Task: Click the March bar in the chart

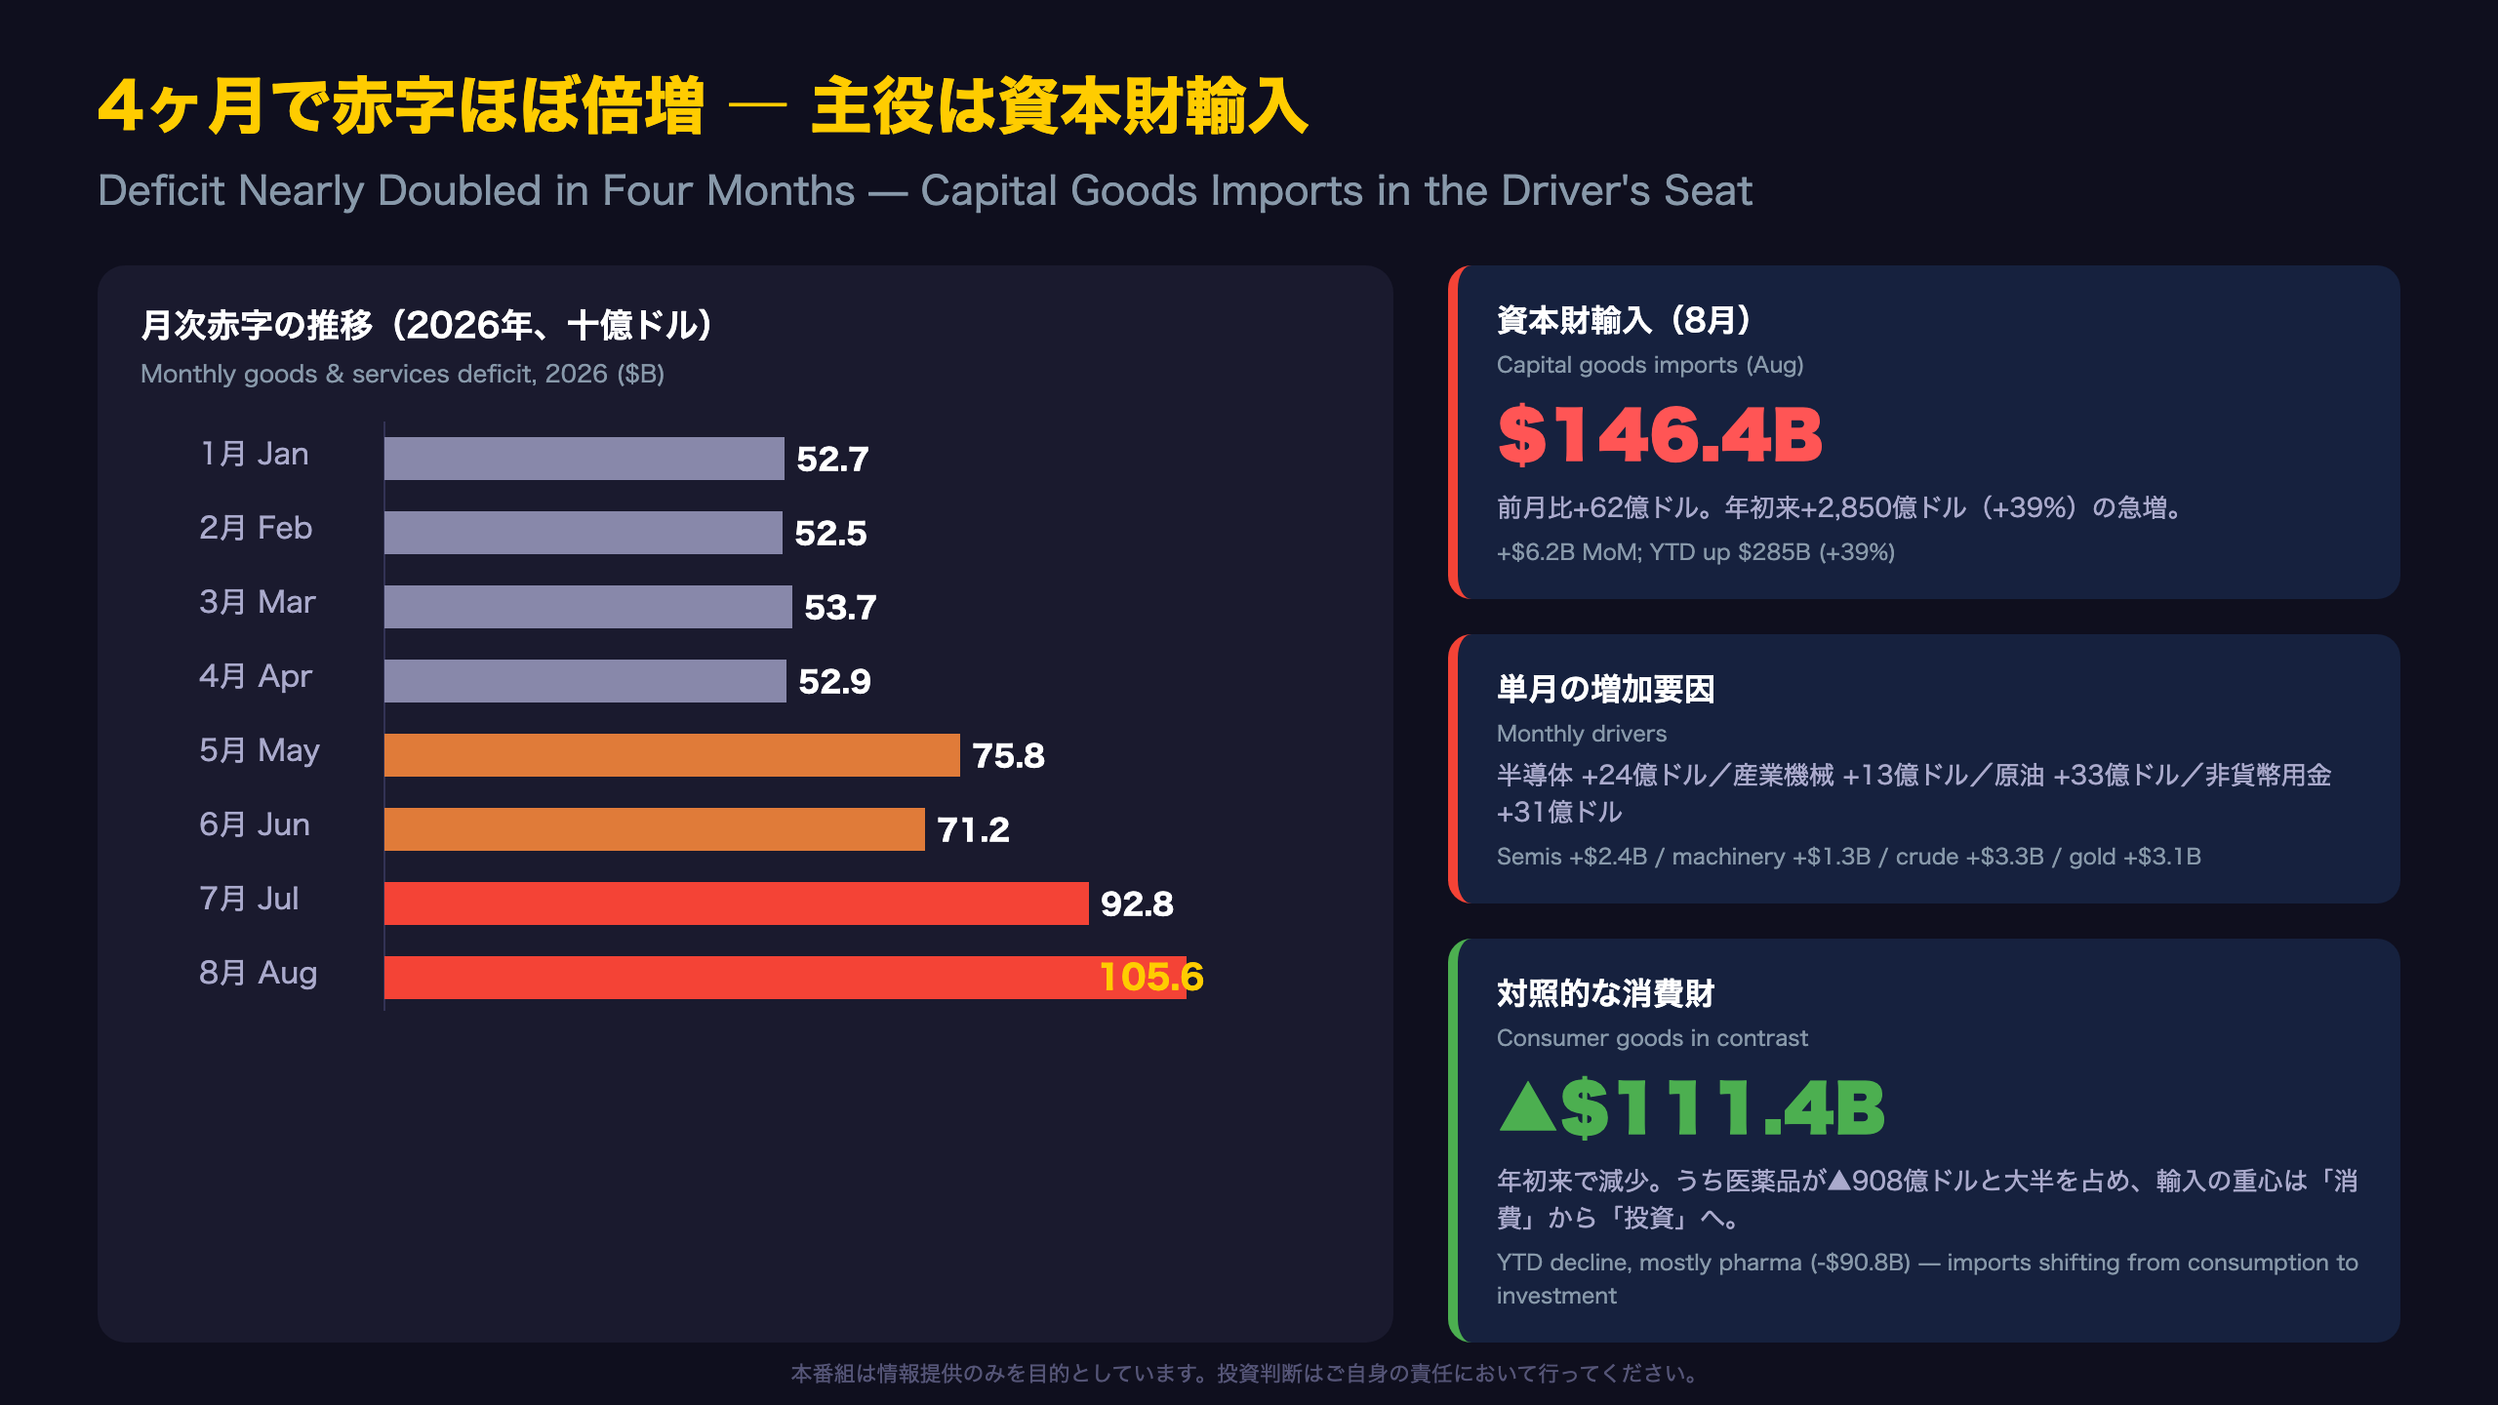Action: [x=588, y=607]
